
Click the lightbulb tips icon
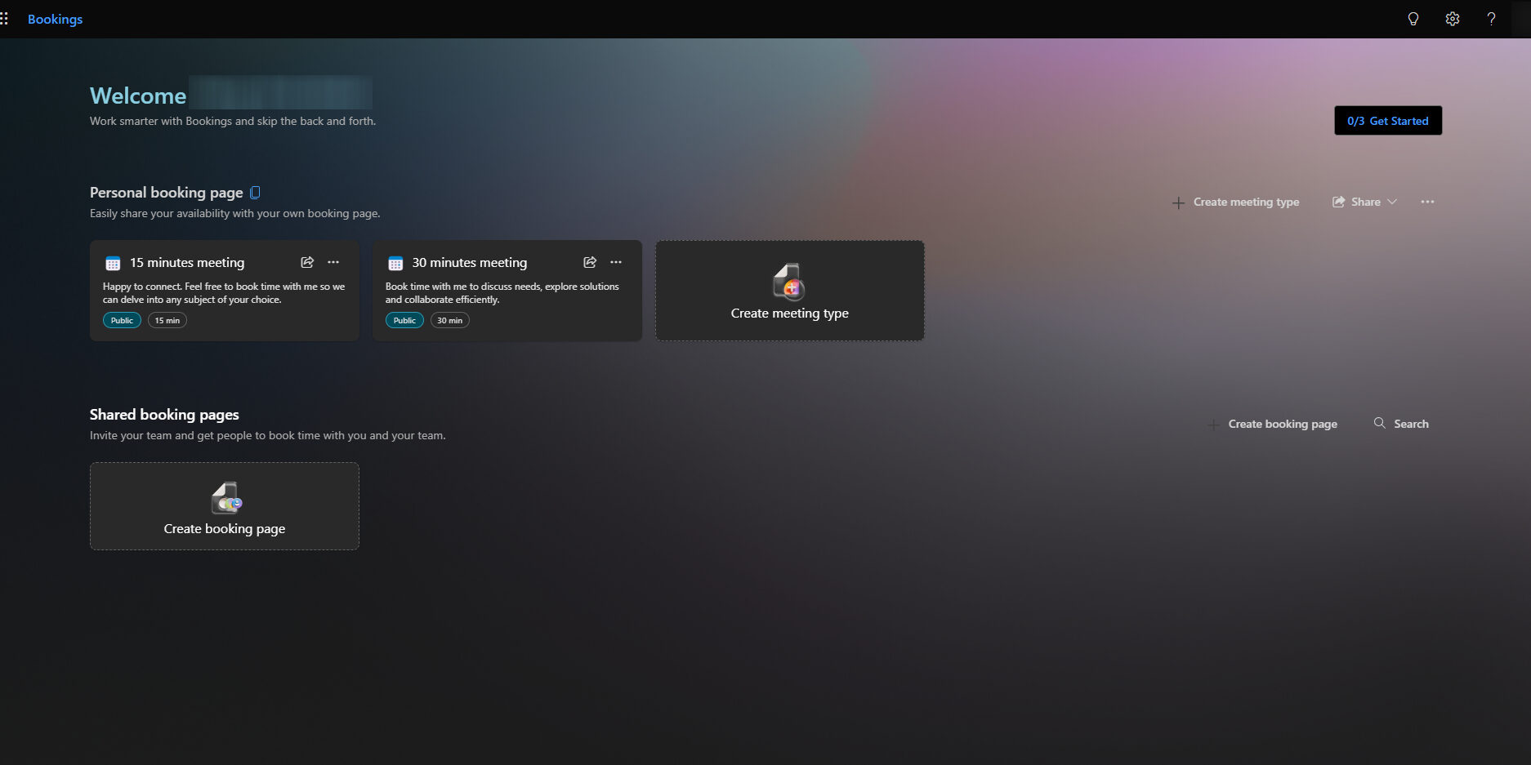[x=1413, y=19]
